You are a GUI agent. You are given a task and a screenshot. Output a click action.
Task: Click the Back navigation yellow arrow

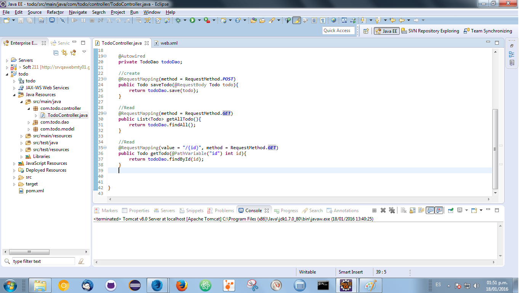(401, 20)
